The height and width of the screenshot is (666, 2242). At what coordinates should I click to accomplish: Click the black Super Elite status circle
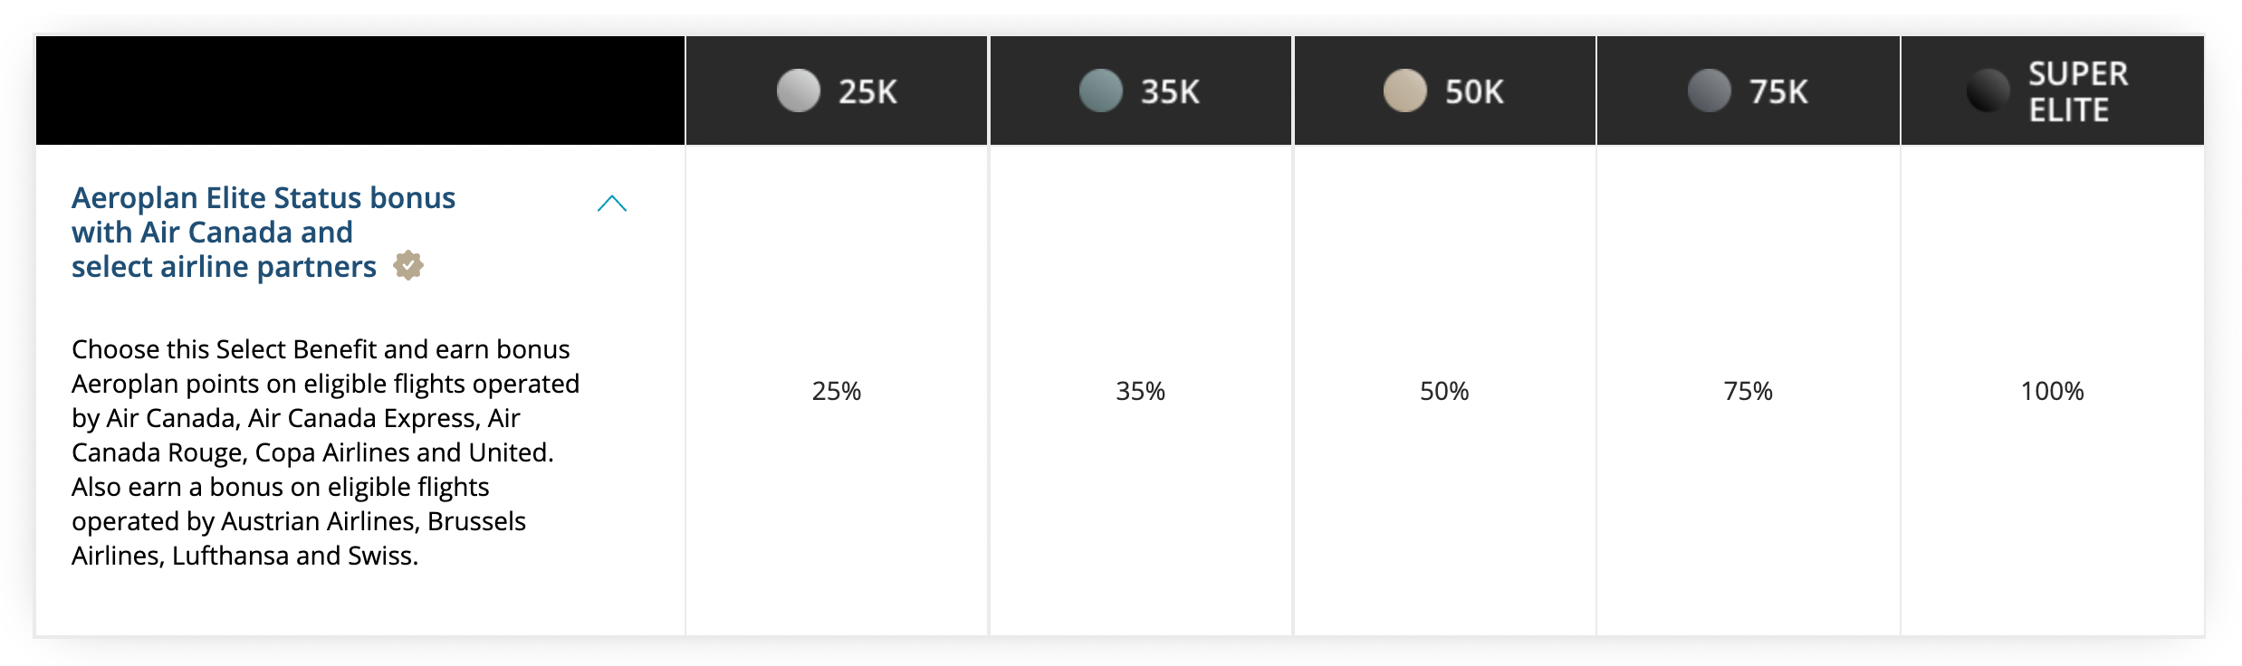1988,91
